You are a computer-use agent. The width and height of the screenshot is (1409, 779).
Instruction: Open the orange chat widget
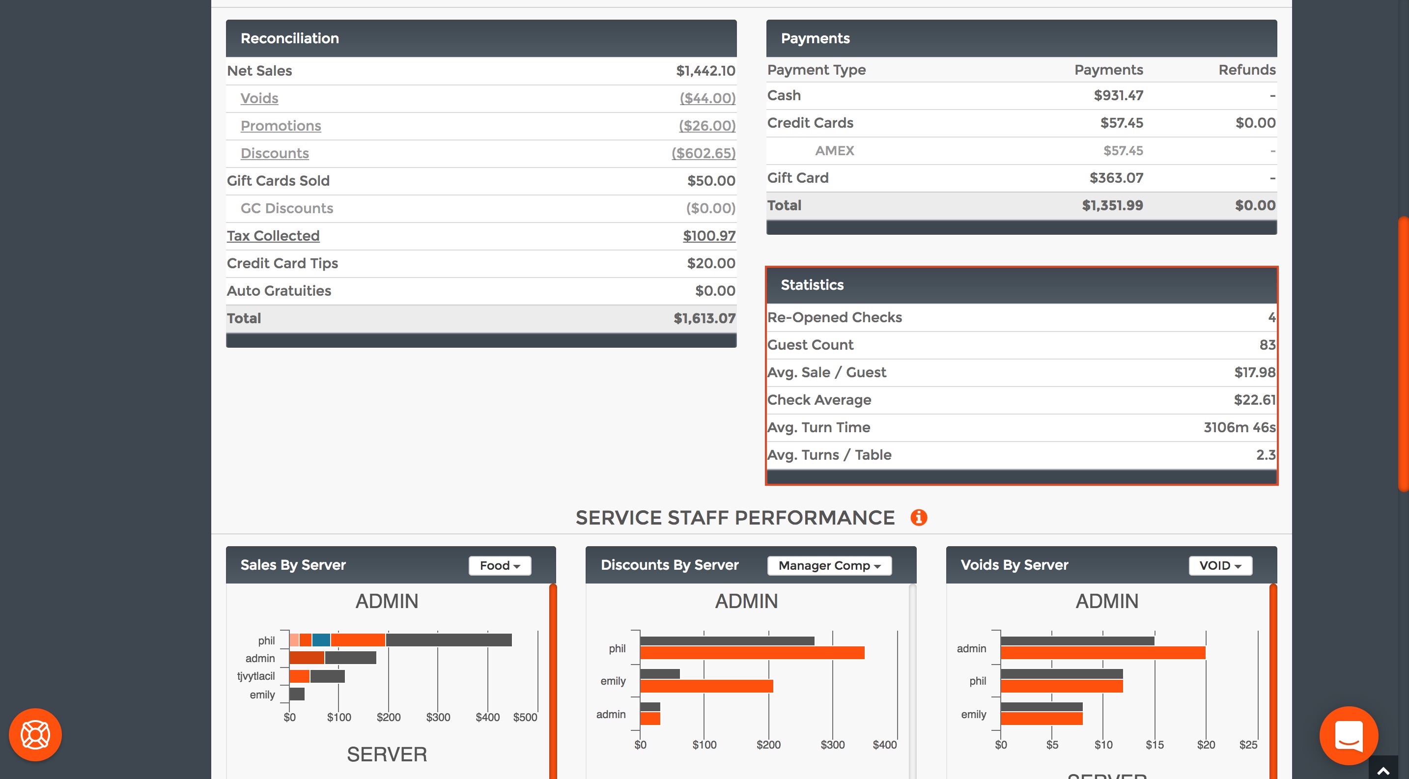pyautogui.click(x=1348, y=735)
